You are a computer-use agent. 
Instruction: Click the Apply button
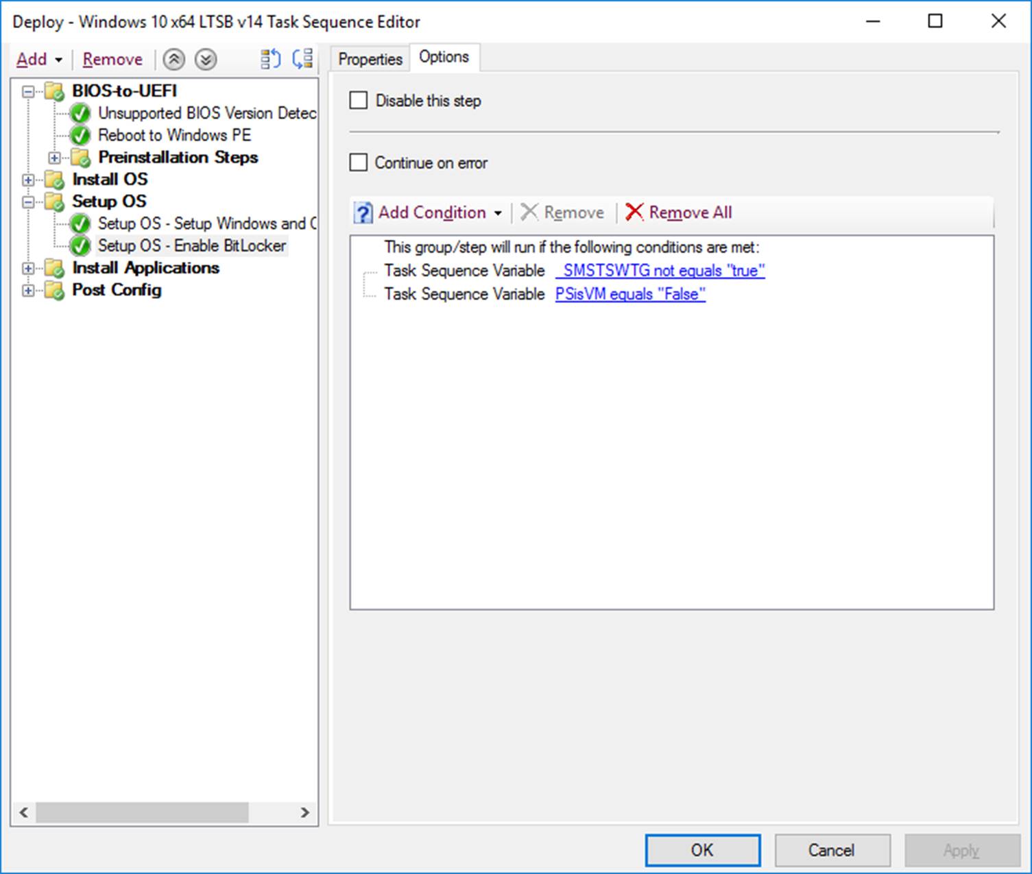coord(961,850)
